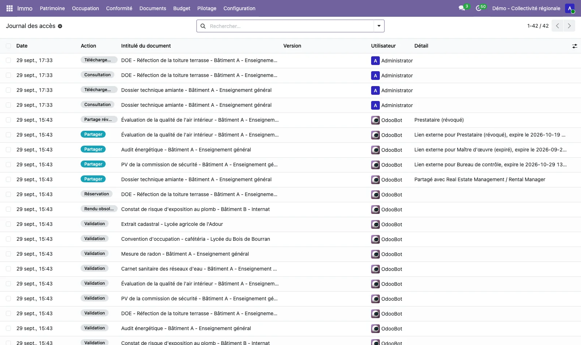This screenshot has width=581, height=345.
Task: Sort by the Date column header
Action: point(22,46)
